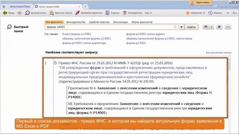Expand search history dropdown arrow
This screenshot has height=134, width=239.
tap(181, 27)
